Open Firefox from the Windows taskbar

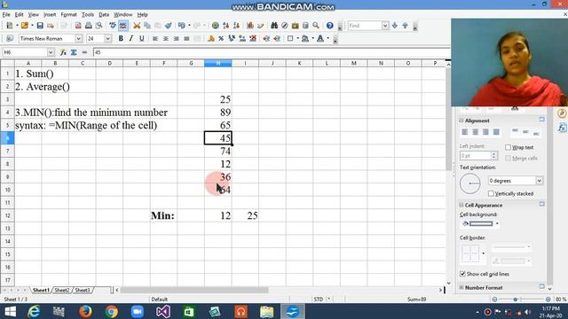(x=85, y=311)
